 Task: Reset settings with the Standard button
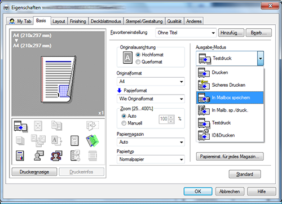tap(245, 174)
